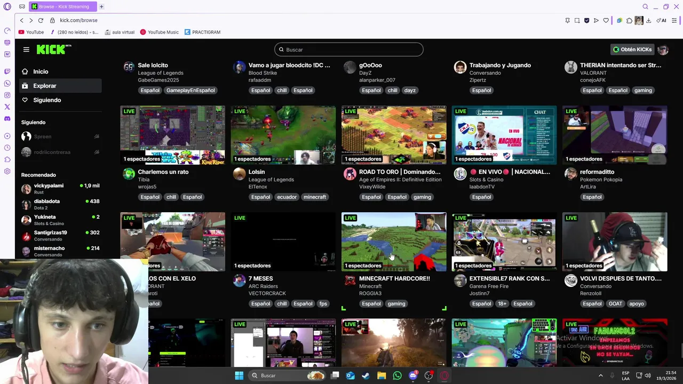This screenshot has height=384, width=683.
Task: Open a new browser tab
Action: click(101, 6)
